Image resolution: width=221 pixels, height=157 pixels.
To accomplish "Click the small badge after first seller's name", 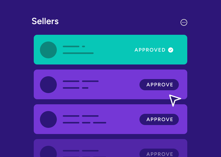I will [x=84, y=47].
